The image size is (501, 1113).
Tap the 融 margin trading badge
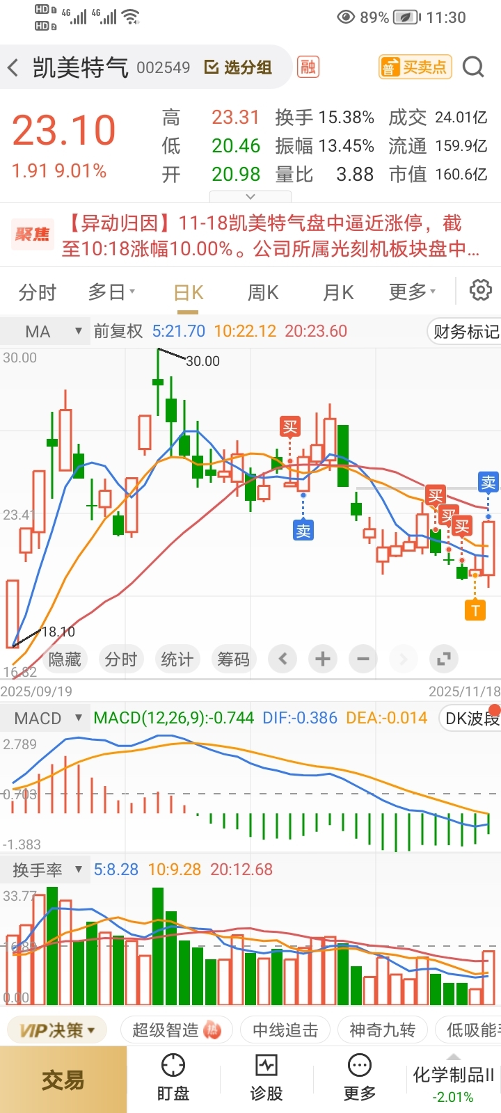[308, 67]
